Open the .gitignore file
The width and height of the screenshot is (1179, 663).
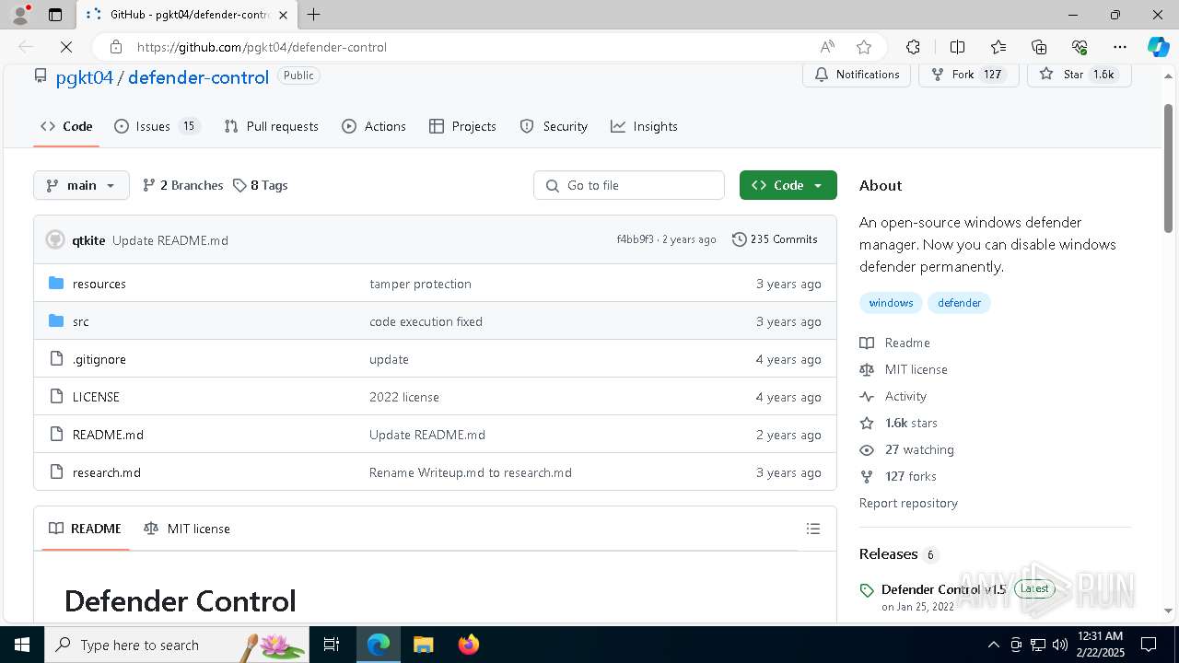tap(99, 359)
